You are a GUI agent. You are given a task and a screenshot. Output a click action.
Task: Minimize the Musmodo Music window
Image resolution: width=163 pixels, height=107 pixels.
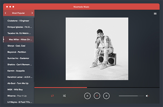pos(10,7)
